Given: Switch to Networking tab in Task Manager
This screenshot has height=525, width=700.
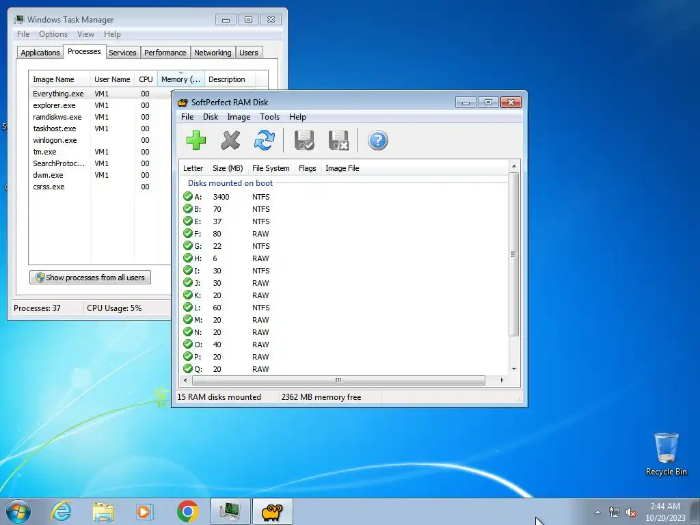Looking at the screenshot, I should (x=213, y=53).
